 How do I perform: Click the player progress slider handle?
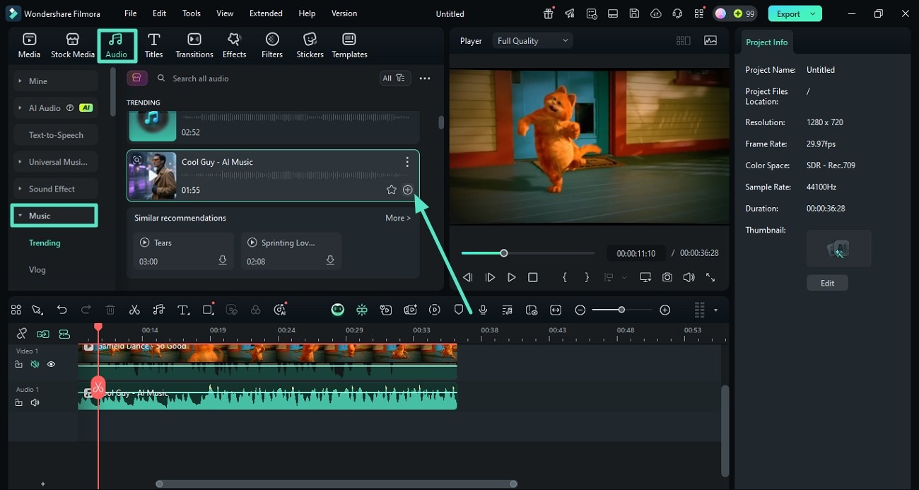(504, 253)
